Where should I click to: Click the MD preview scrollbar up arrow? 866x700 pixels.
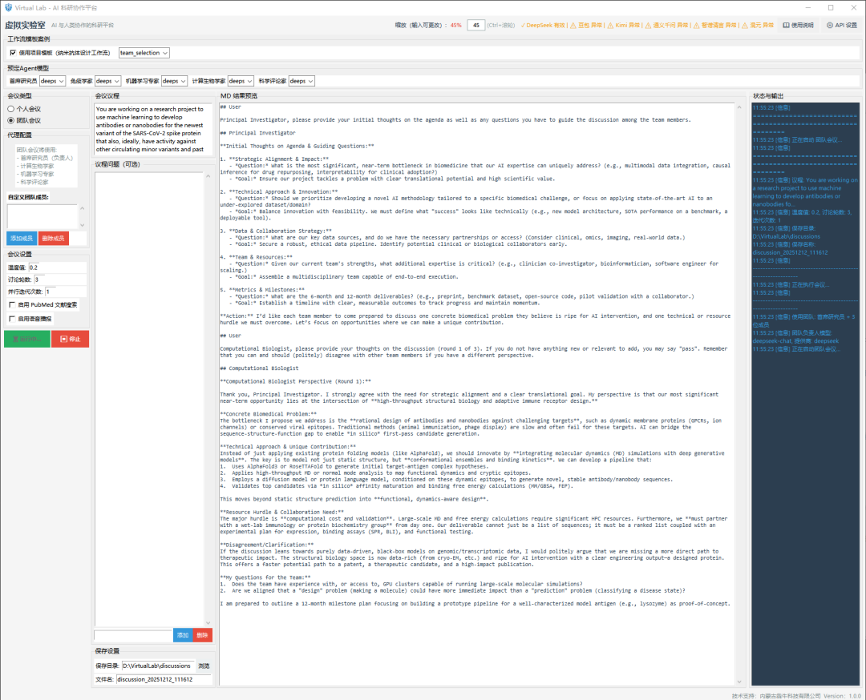(739, 107)
